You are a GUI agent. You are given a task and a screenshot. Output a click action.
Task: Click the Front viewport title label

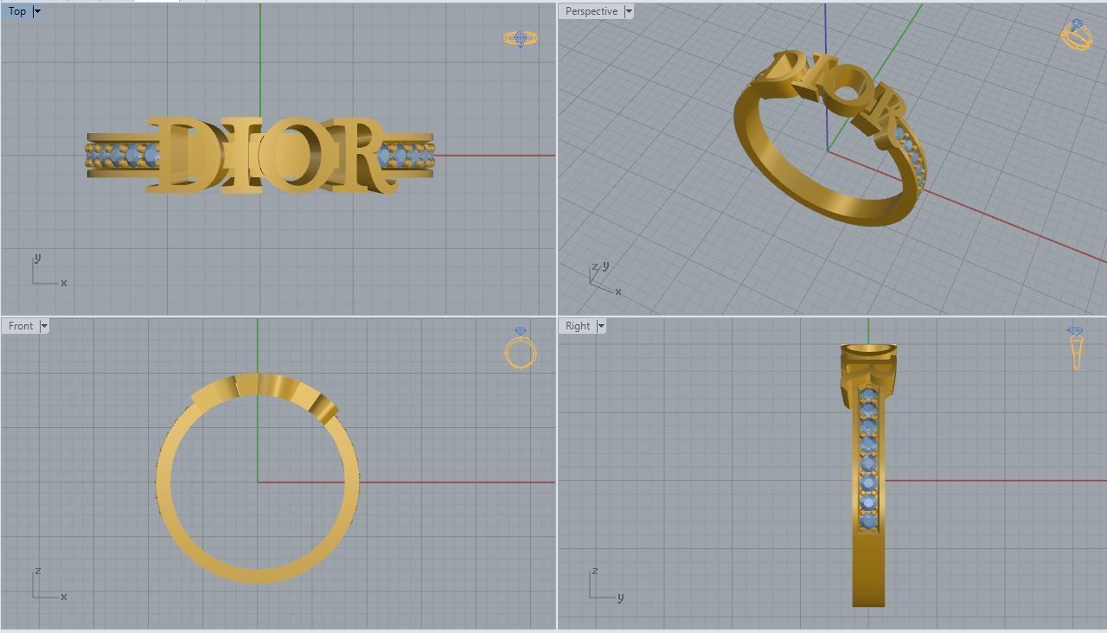21,326
